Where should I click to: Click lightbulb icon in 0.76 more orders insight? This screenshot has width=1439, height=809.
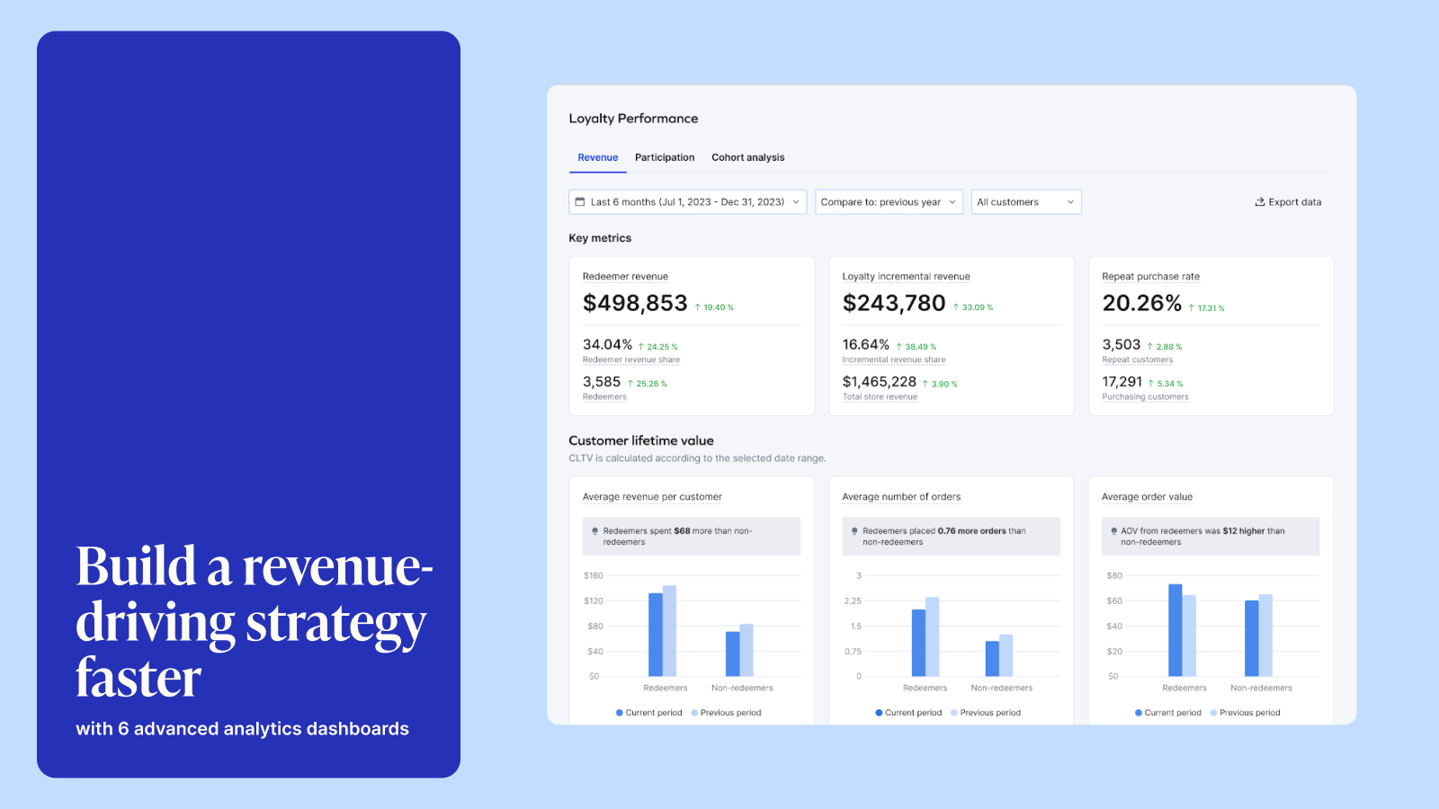[x=854, y=531]
